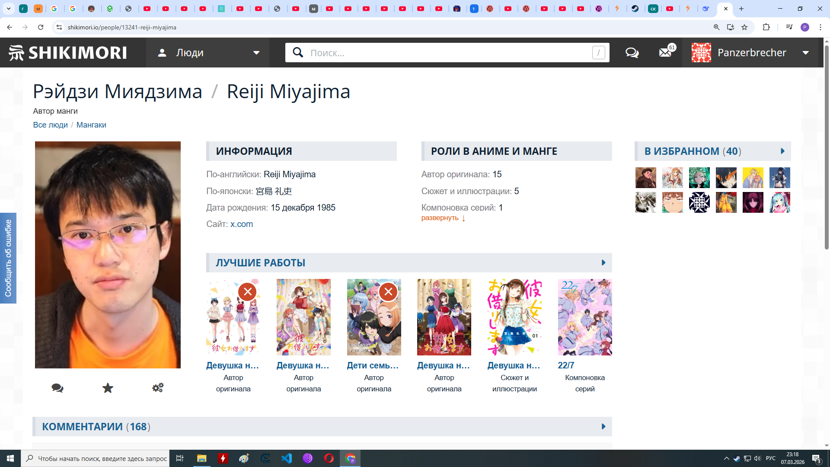The image size is (830, 467).
Task: Add person to favorites star icon
Action: (108, 388)
